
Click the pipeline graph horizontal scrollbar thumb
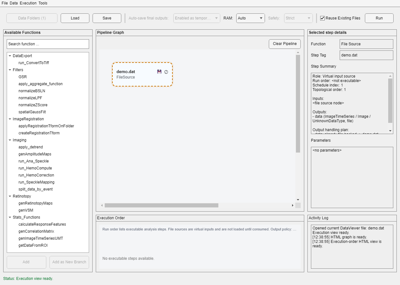coord(161,206)
